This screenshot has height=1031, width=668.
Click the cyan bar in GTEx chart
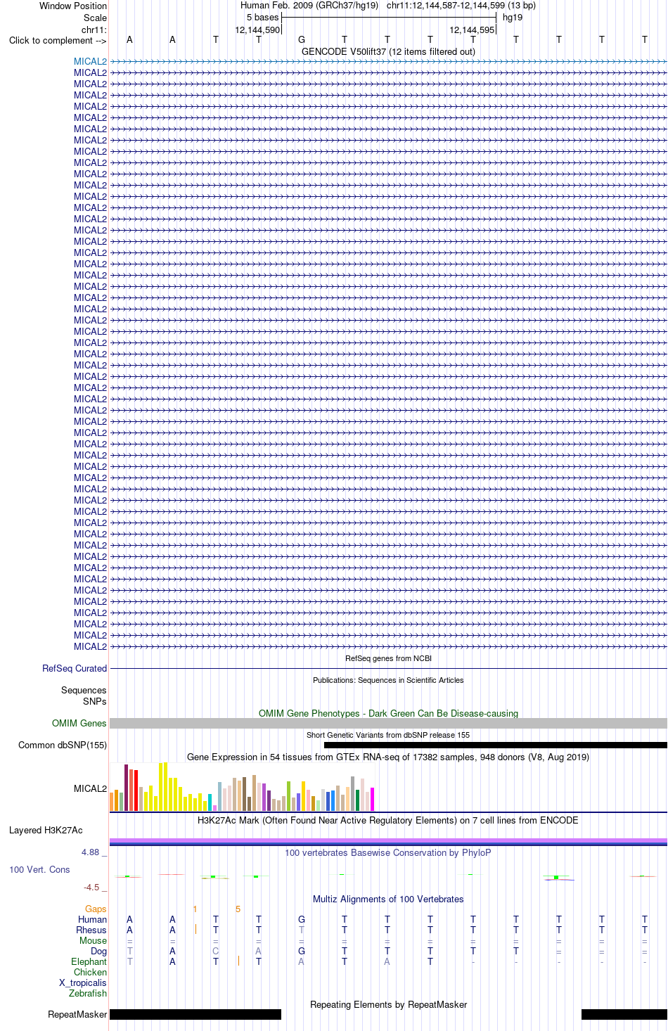[210, 802]
